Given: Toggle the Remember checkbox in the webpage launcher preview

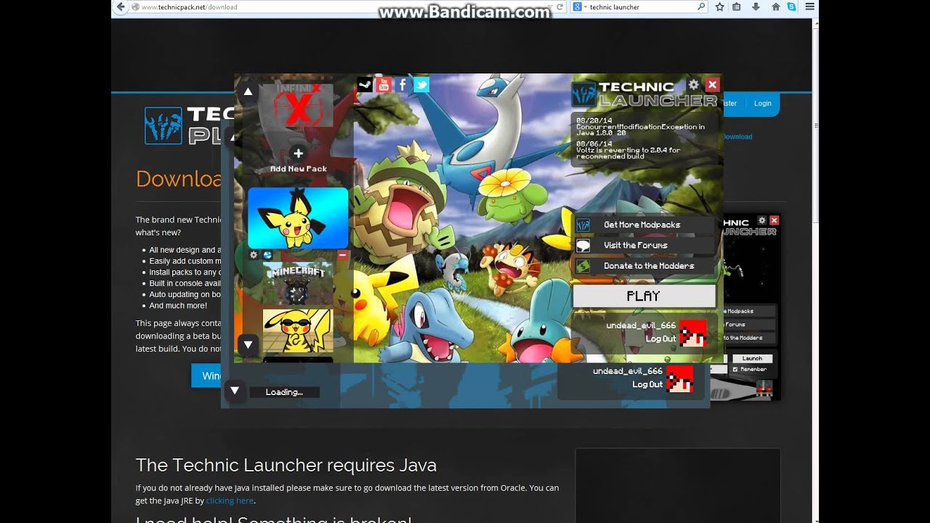Looking at the screenshot, I should tap(735, 369).
